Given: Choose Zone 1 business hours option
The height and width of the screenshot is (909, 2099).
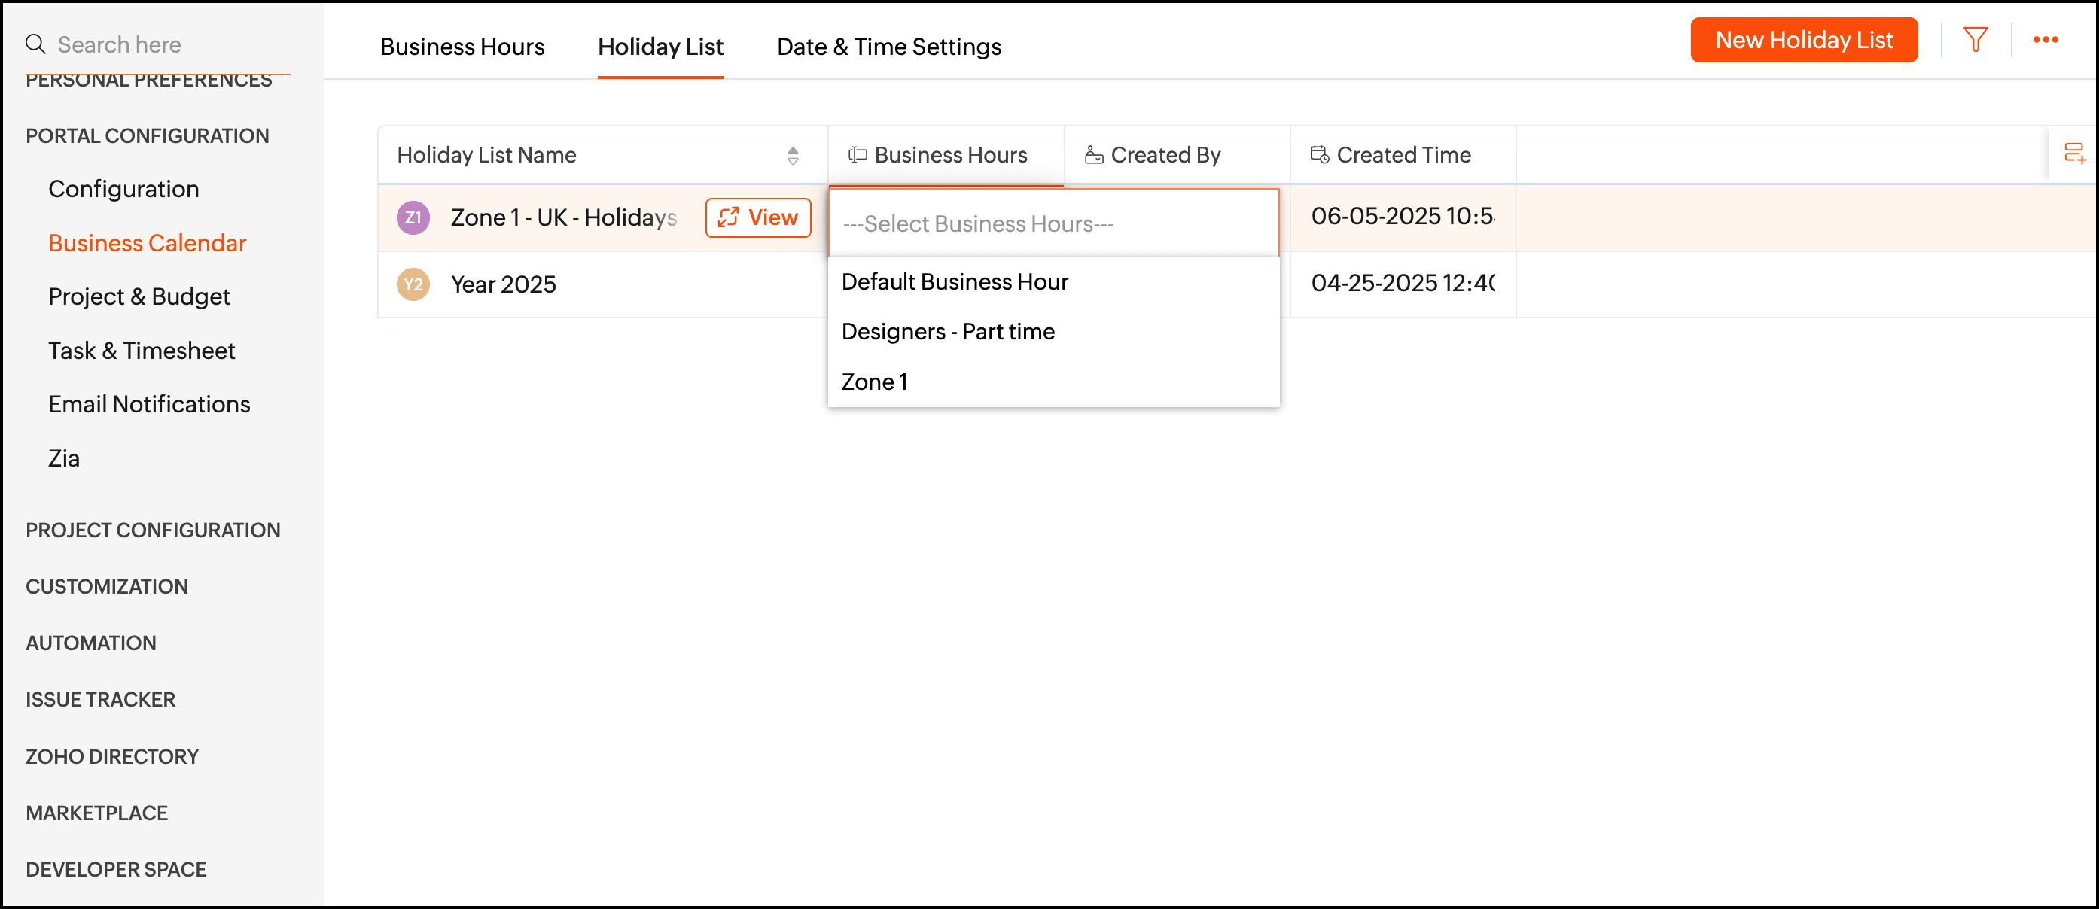Looking at the screenshot, I should [1053, 382].
